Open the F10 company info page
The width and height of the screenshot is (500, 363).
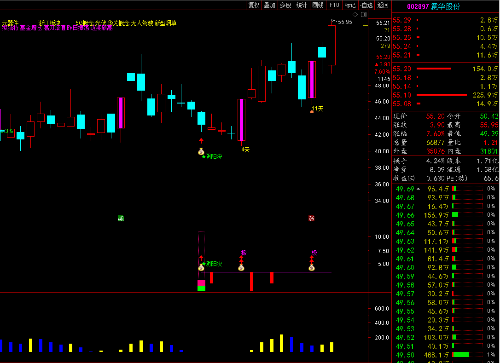(334, 5)
